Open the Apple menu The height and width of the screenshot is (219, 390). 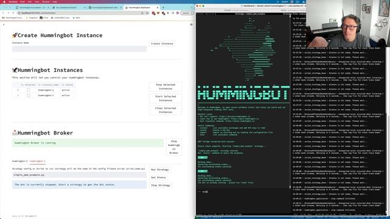point(4,2)
